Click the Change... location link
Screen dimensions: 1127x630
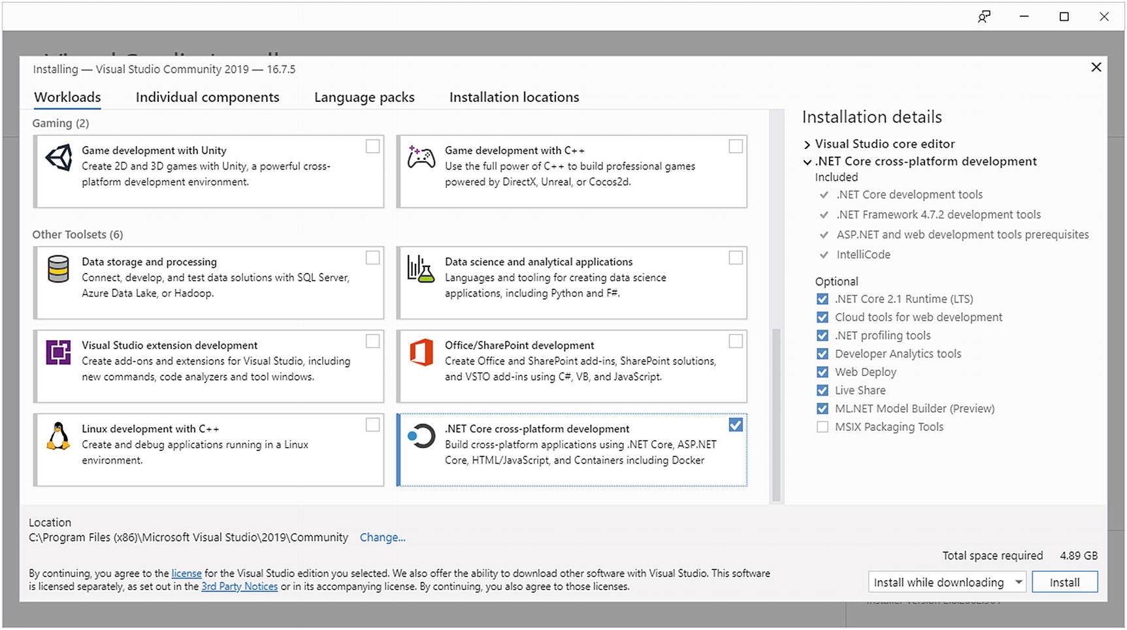[x=382, y=537]
